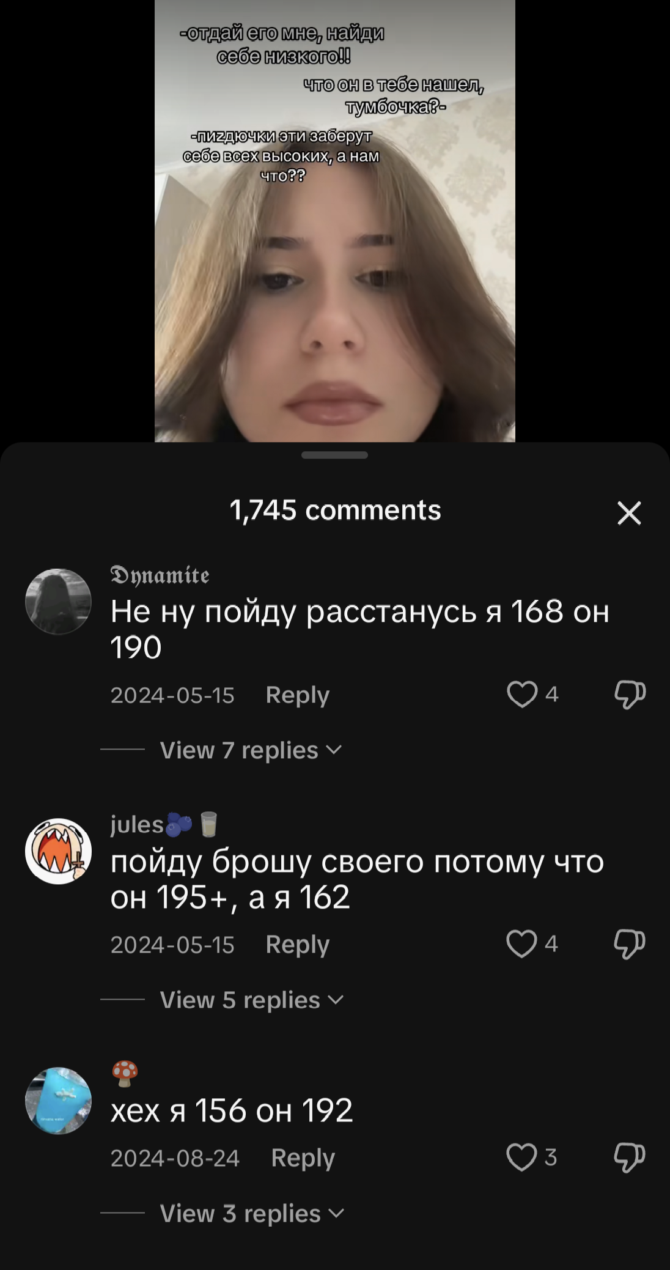
Task: Reply to the 2024-08-24 comment
Action: click(x=303, y=1158)
